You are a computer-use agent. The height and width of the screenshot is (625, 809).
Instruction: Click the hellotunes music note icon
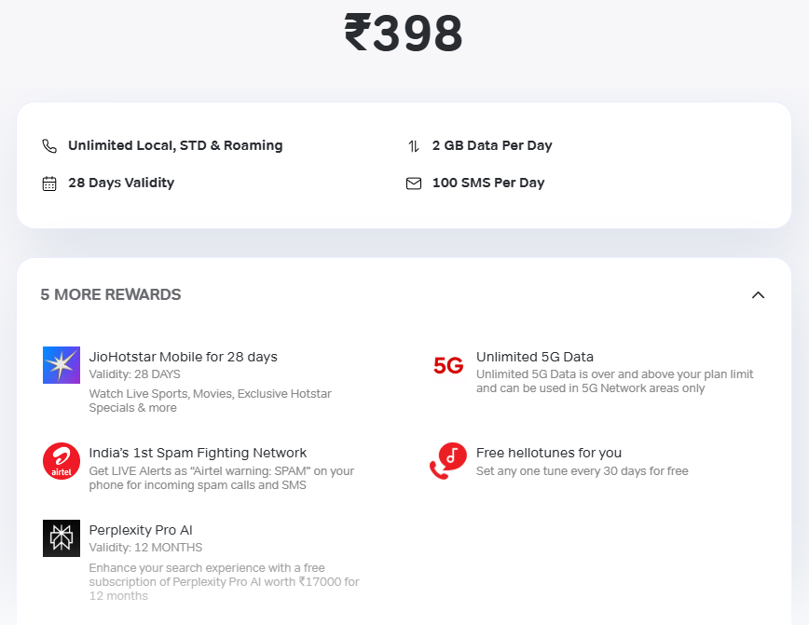point(448,461)
